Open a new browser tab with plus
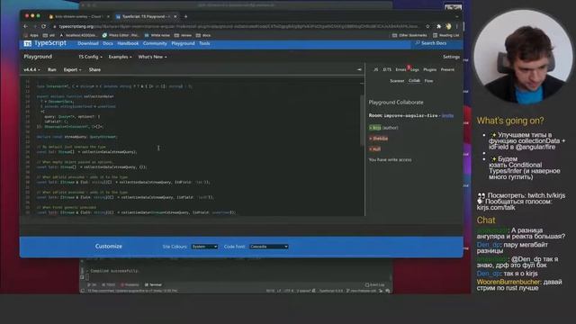576x324 pixels. coord(186,16)
